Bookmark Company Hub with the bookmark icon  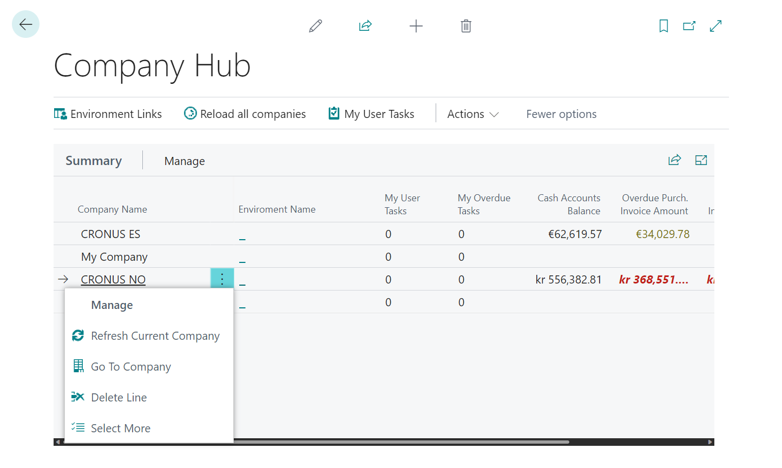tap(663, 25)
